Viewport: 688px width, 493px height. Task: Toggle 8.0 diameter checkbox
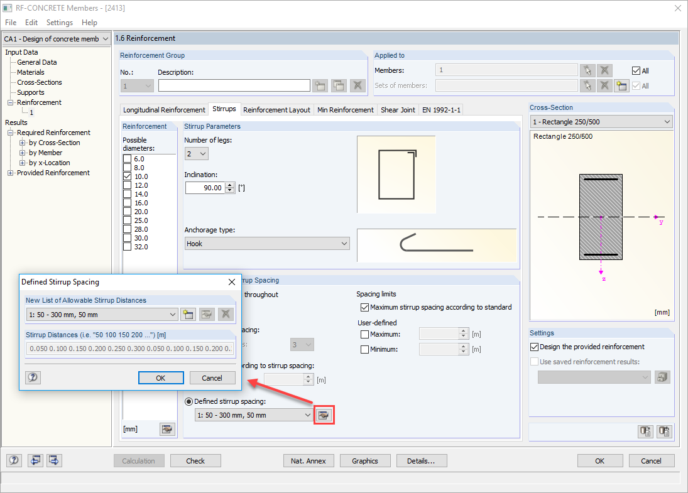pyautogui.click(x=128, y=168)
